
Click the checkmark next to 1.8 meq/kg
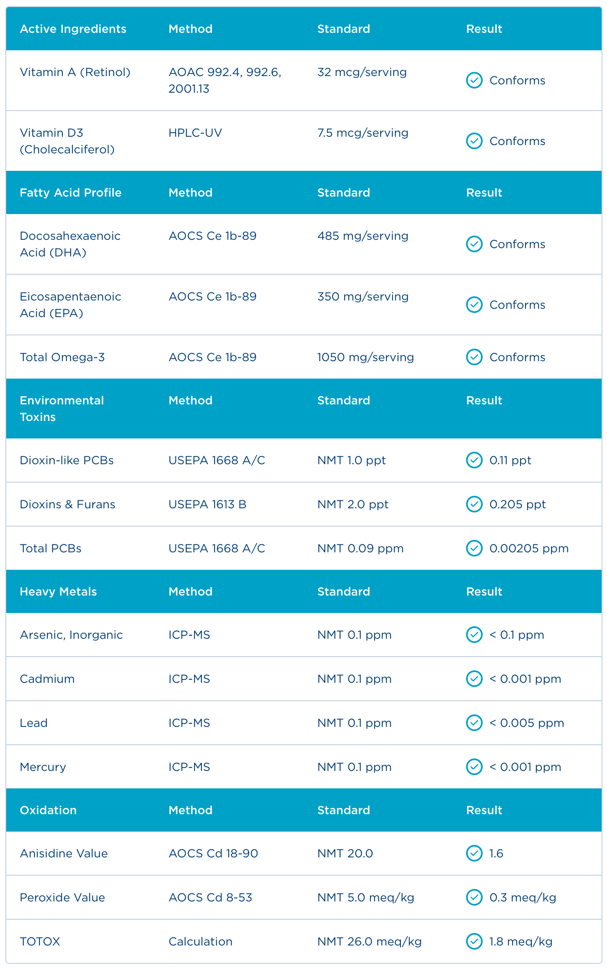[474, 941]
